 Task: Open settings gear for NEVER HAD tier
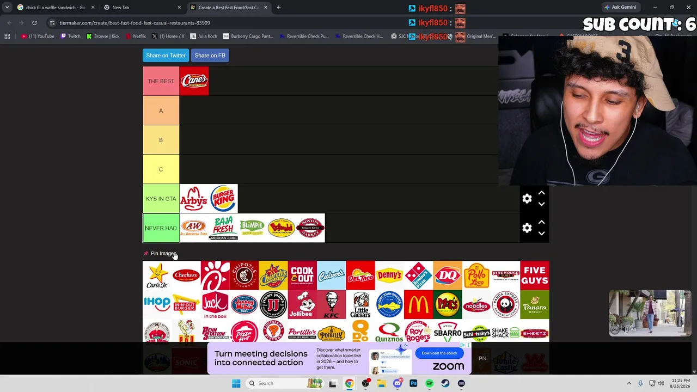coord(527,228)
